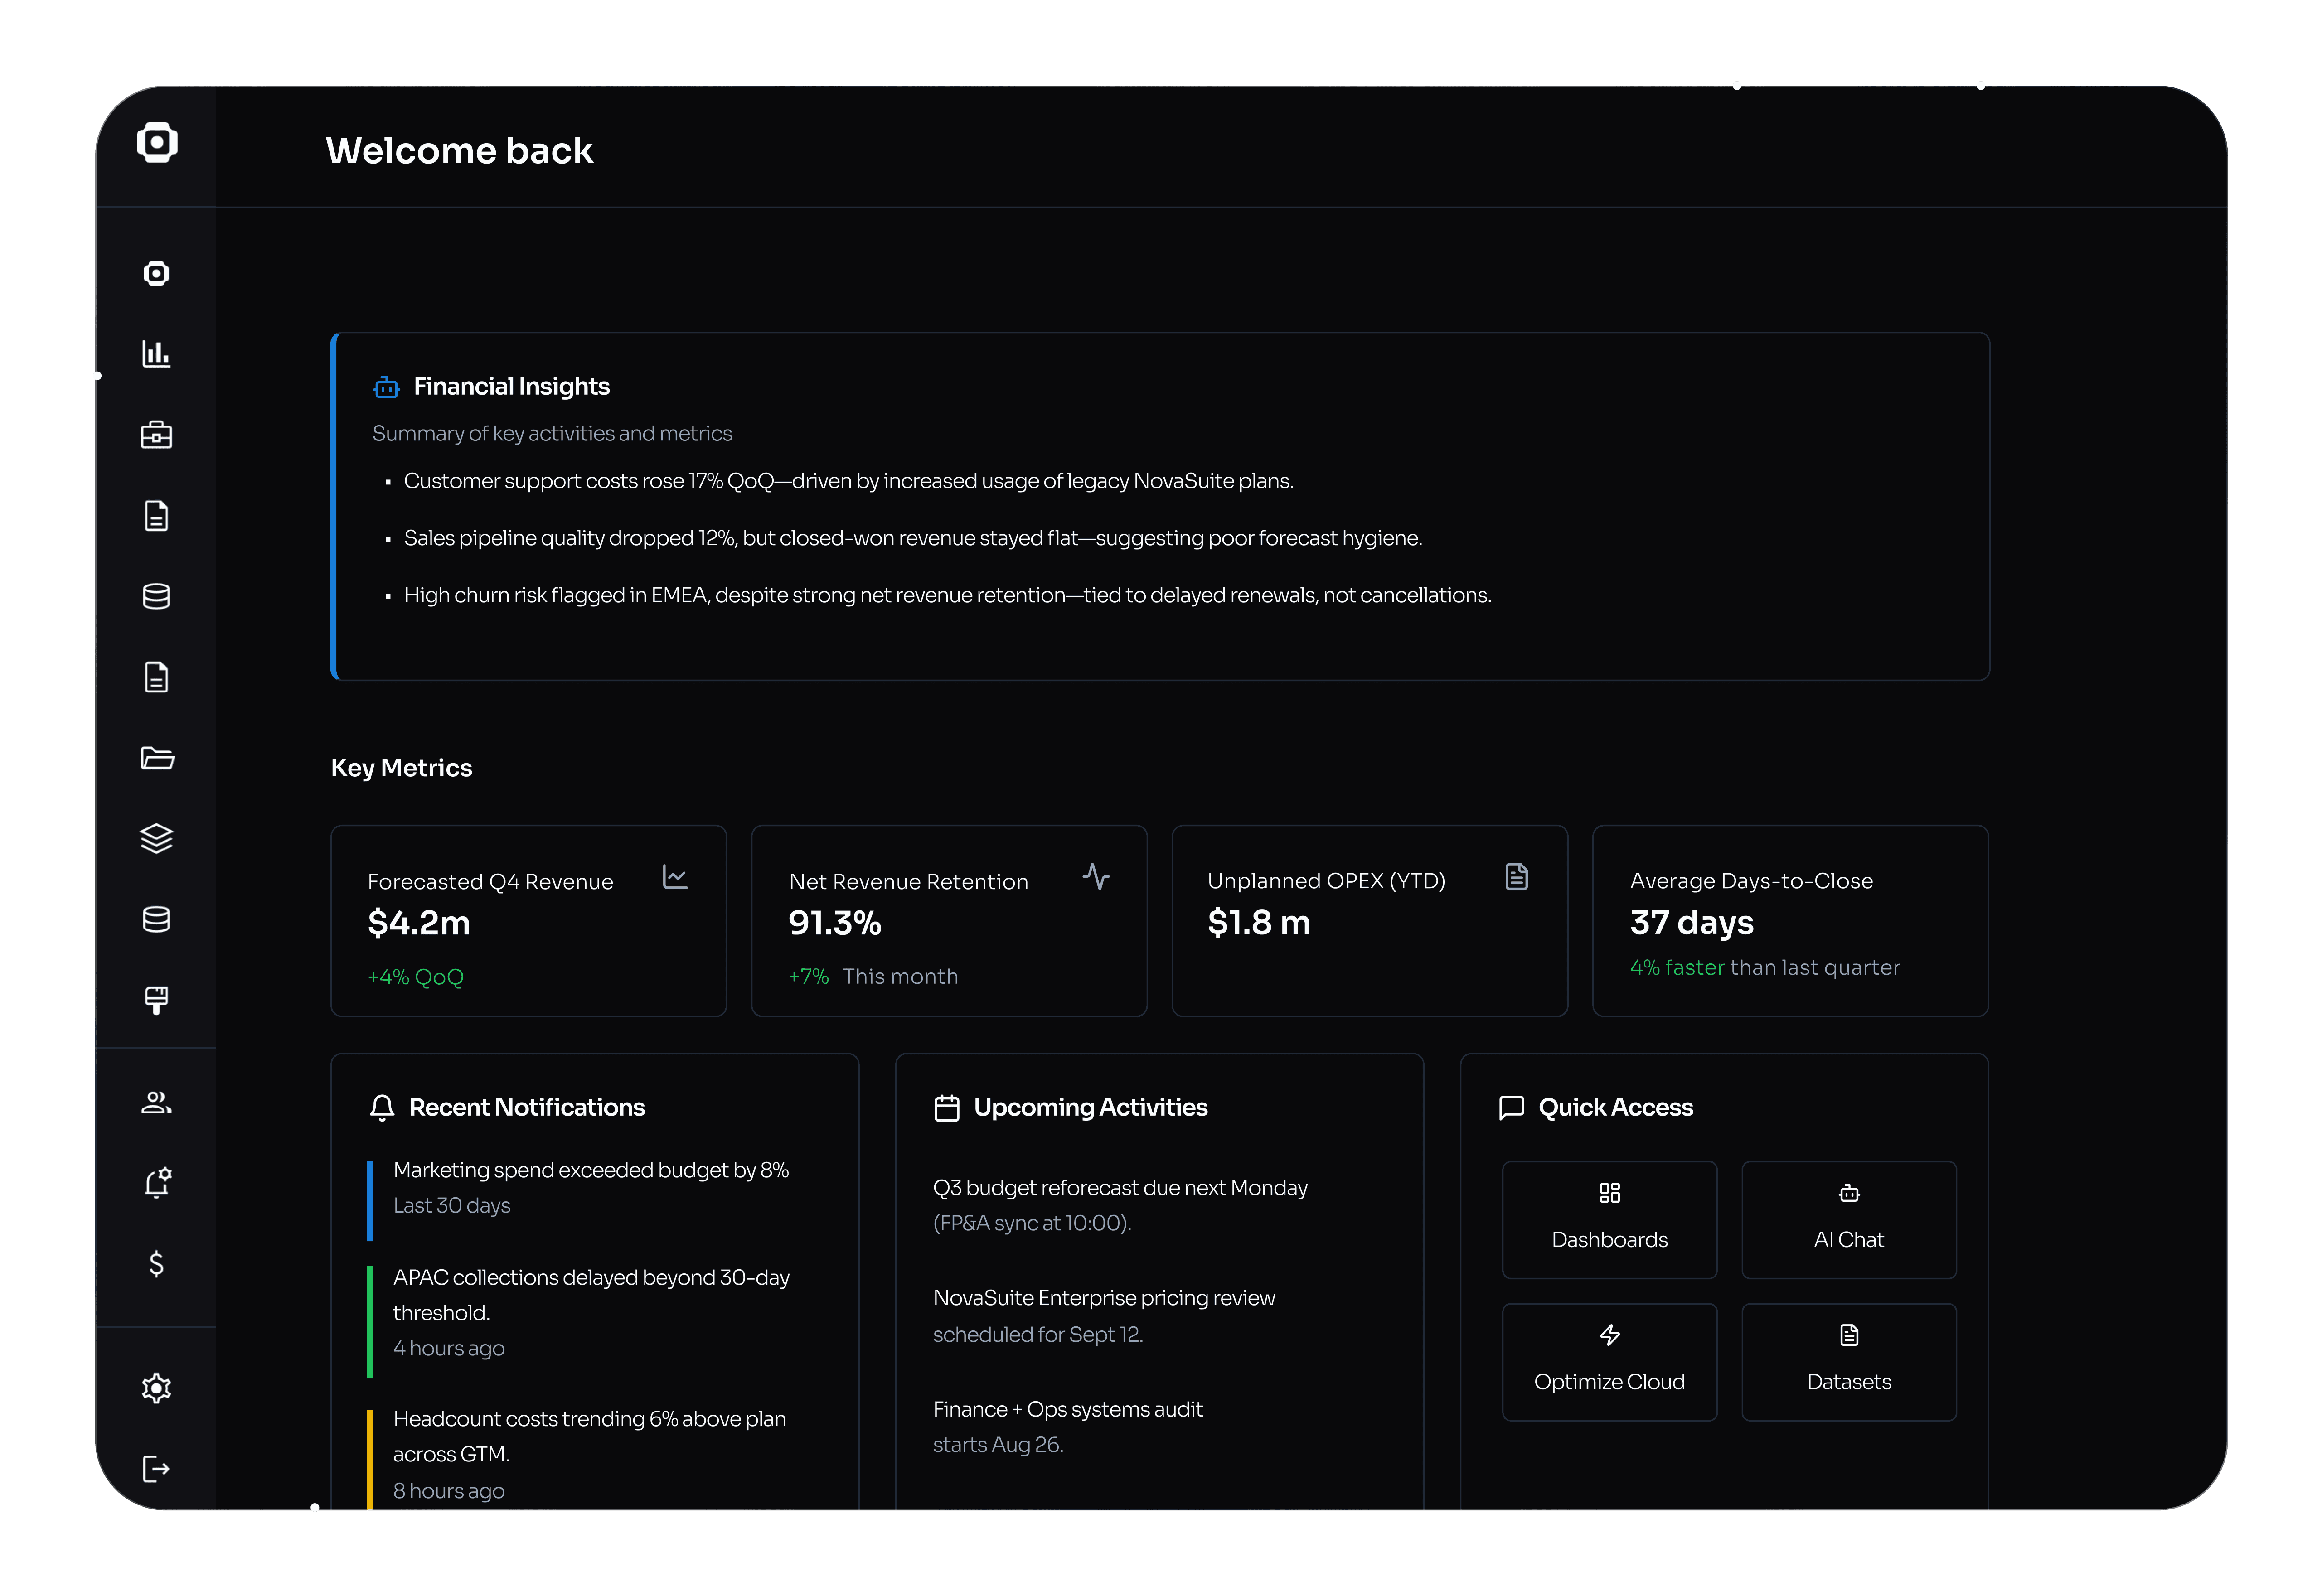Open the Dashboards quick access tile
This screenshot has height=1596, width=2322.
coord(1609,1219)
